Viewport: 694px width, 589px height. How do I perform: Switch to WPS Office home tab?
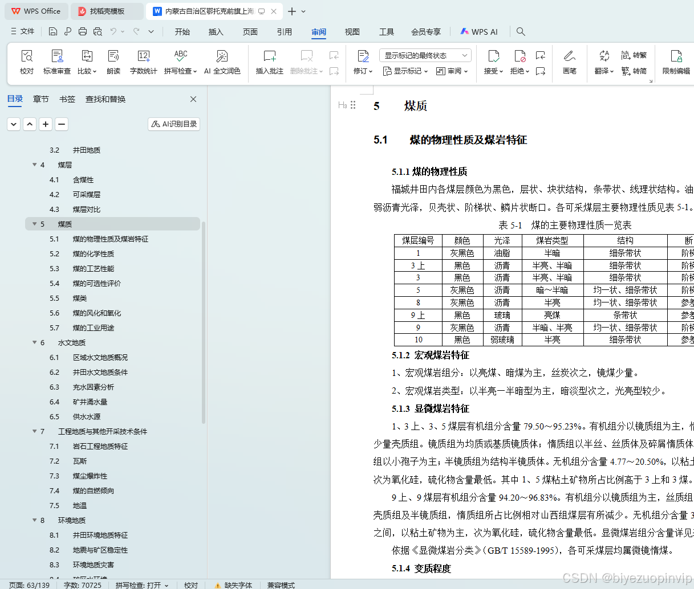click(36, 11)
